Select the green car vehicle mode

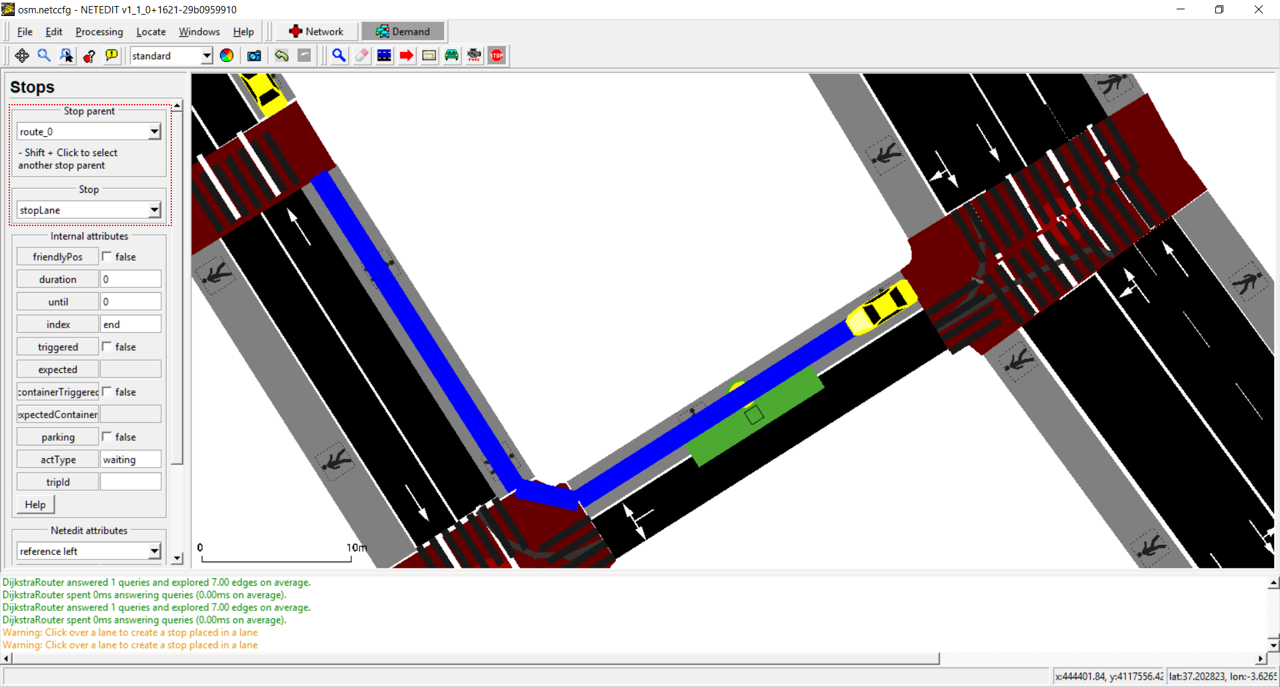[x=451, y=56]
